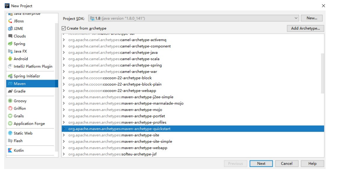The height and width of the screenshot is (172, 341).
Task: Select Spring project type
Action: 31,44
